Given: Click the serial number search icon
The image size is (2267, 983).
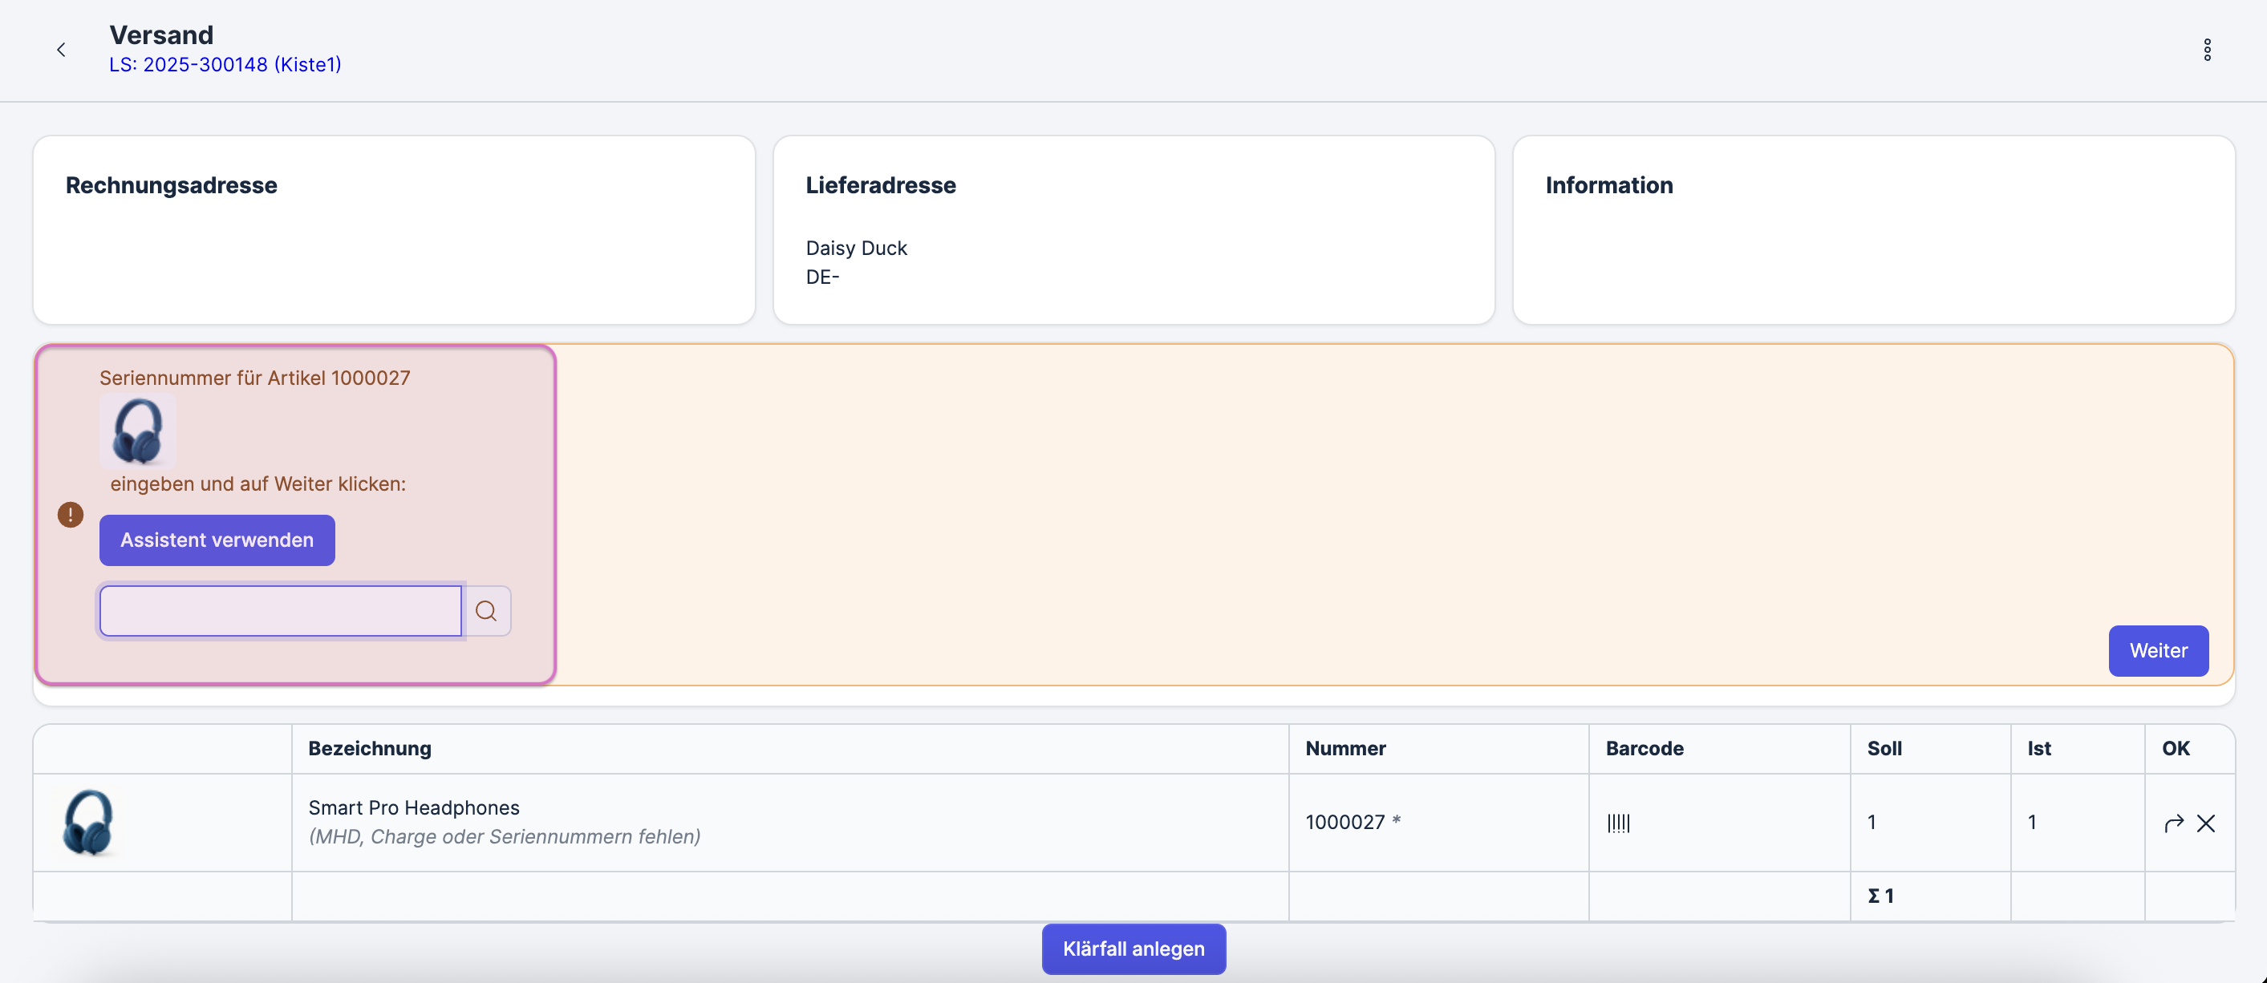Looking at the screenshot, I should pos(486,610).
